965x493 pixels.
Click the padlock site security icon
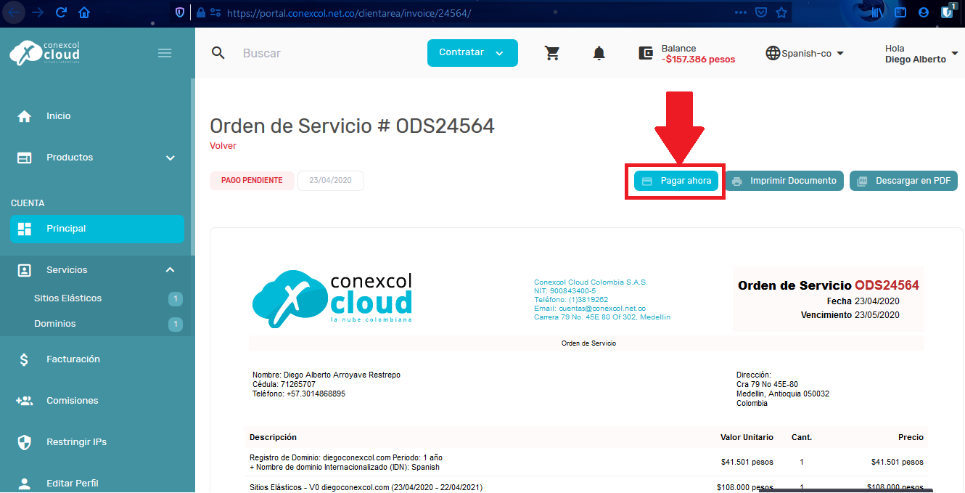201,12
